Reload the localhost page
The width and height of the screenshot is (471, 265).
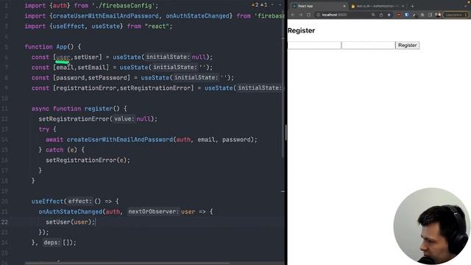(308, 15)
